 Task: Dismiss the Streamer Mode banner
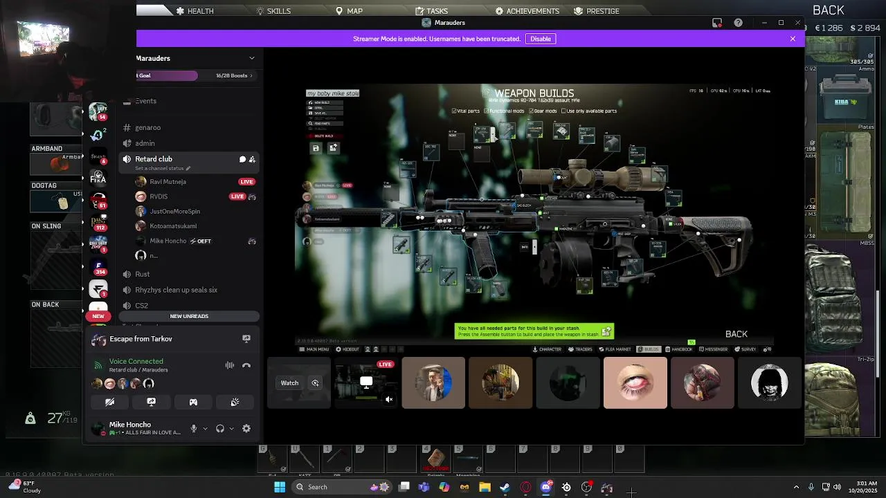click(x=793, y=39)
